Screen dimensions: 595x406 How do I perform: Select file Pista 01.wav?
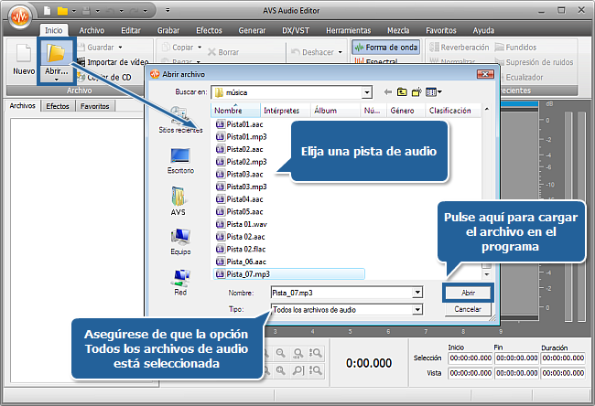242,224
